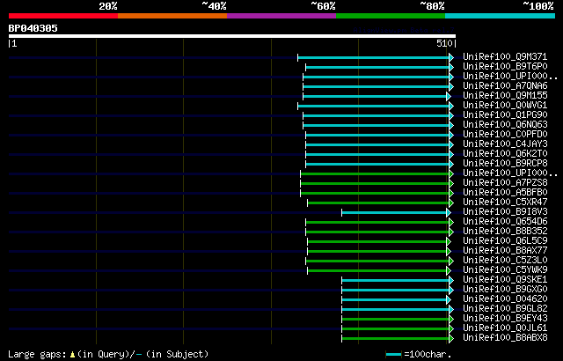The height and width of the screenshot is (361, 563).
Task: Click the white query sequence bar
Action: point(232,36)
